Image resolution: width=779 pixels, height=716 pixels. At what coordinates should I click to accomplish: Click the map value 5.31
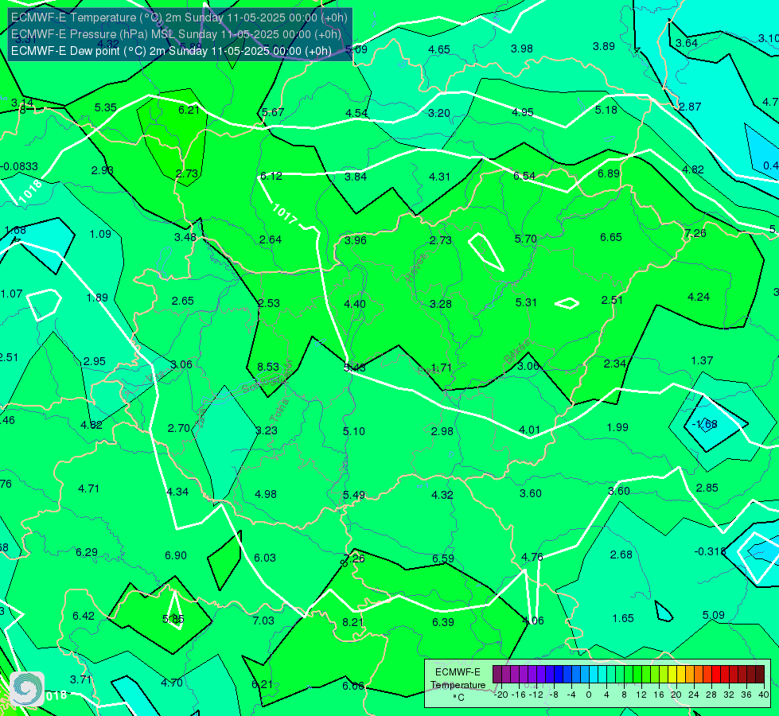click(x=526, y=302)
